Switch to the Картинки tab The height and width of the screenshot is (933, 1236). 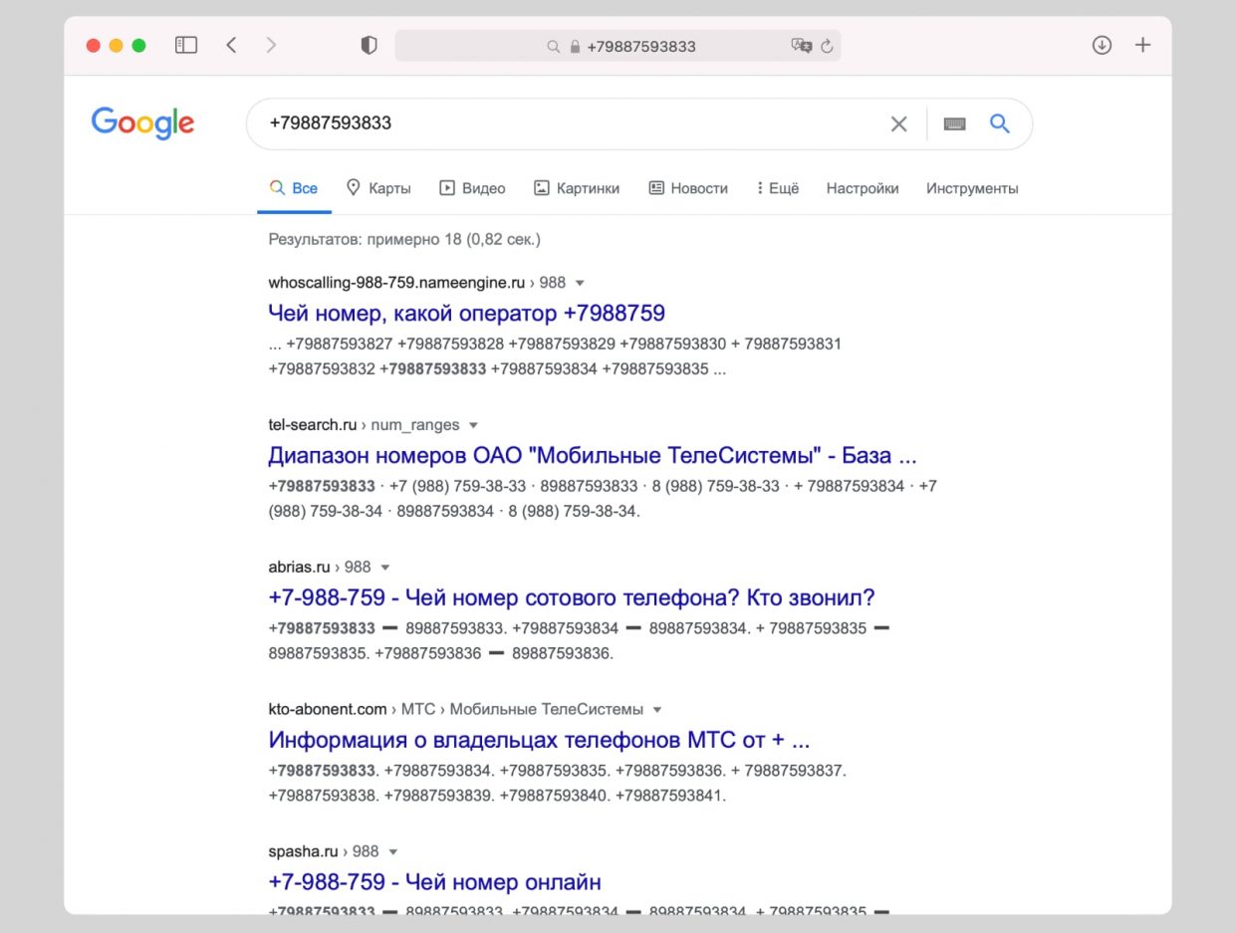point(577,188)
